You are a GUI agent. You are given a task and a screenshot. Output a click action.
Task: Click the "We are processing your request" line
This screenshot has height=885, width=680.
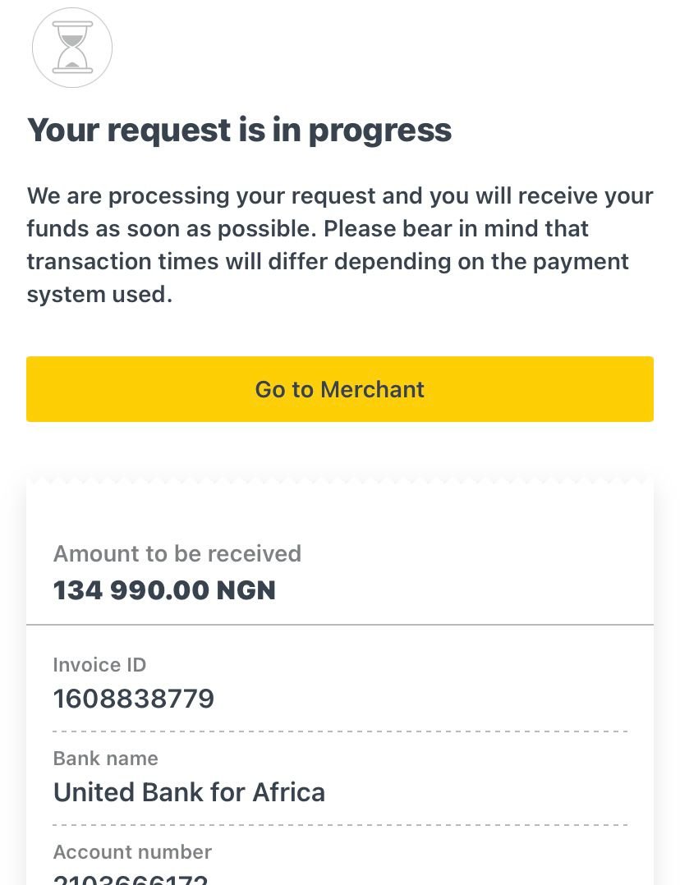click(339, 196)
